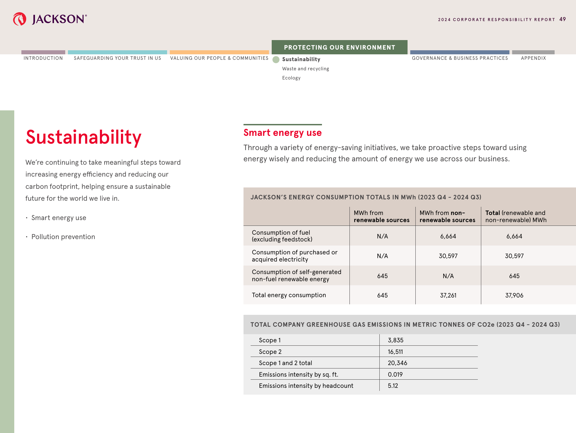Click the 20,346 emissions total value

coord(397,363)
